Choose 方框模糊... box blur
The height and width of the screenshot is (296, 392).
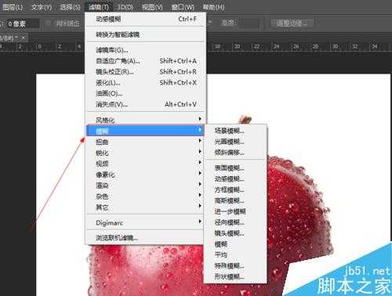(235, 190)
